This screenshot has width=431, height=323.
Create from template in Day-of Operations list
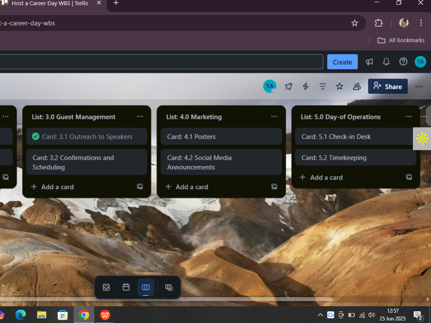pyautogui.click(x=409, y=177)
